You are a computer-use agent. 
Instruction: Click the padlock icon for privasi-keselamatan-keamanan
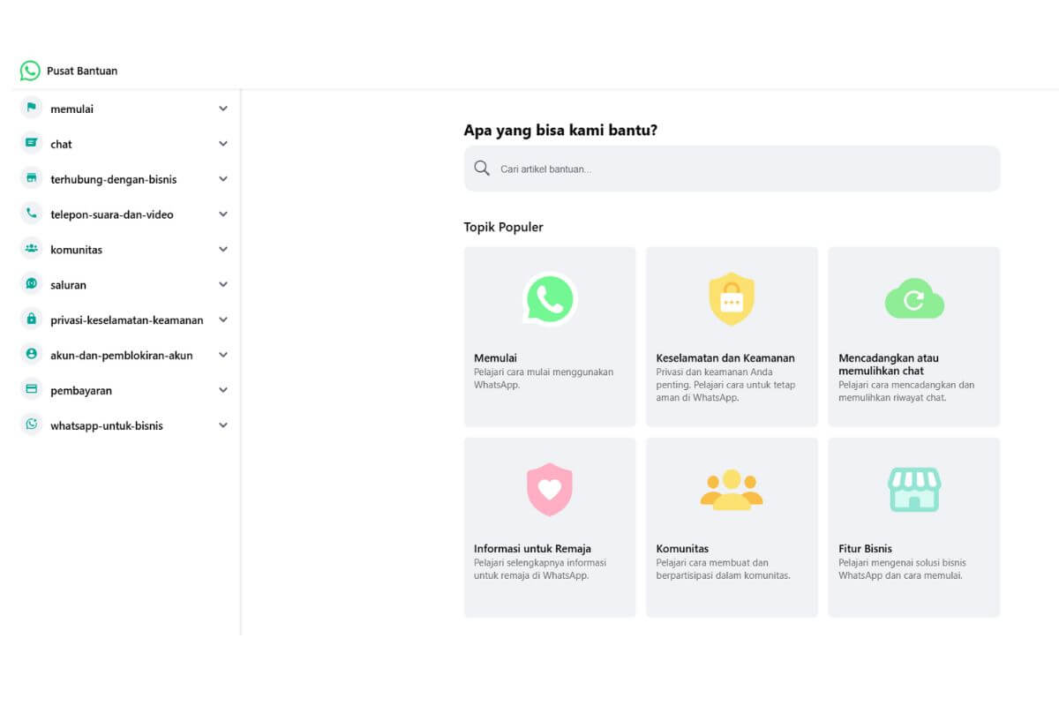pos(32,319)
